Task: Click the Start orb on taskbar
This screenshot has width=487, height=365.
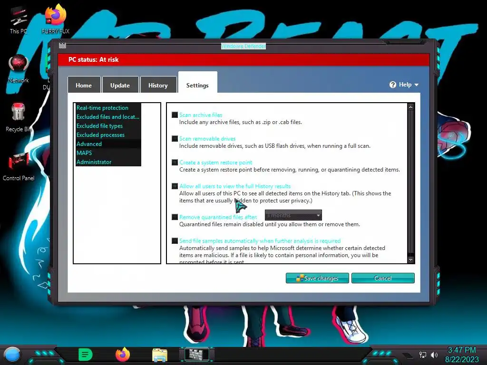Action: (12, 355)
